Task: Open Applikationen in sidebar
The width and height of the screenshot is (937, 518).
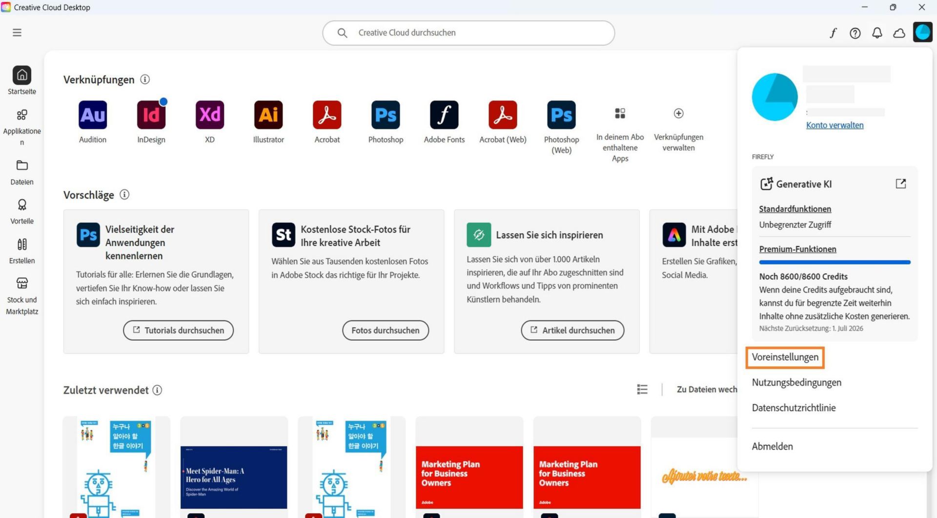Action: point(22,127)
